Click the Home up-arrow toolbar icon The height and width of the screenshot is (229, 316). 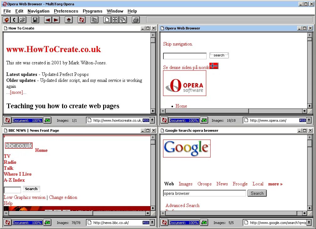click(69, 20)
